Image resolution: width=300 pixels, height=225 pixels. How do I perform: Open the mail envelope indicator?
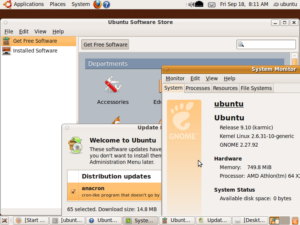pos(211,4)
